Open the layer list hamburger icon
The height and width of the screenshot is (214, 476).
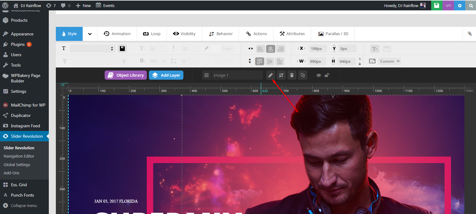coord(207,75)
